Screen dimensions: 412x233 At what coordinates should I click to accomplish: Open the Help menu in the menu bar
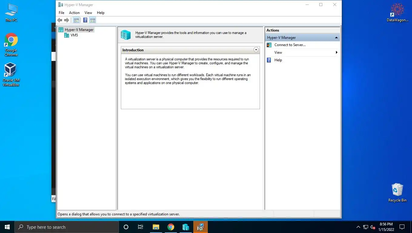point(101,13)
